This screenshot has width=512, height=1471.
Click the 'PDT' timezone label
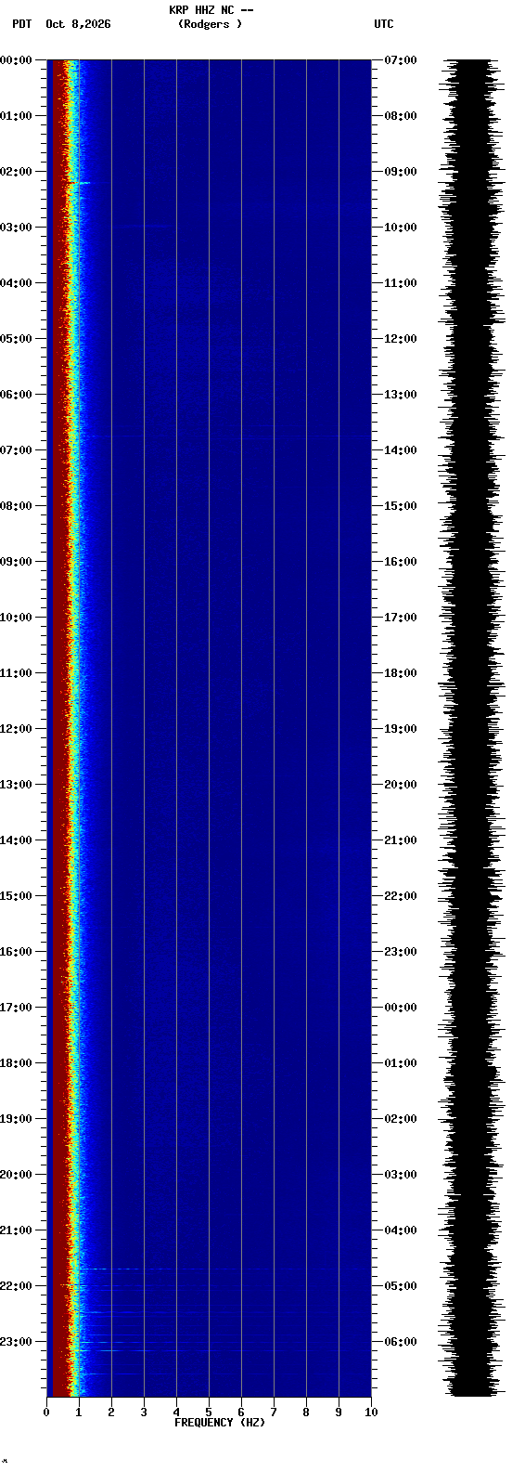(x=21, y=24)
